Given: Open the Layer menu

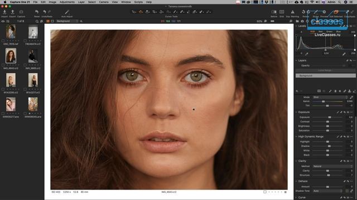Looking at the screenshot, I should point(81,2).
